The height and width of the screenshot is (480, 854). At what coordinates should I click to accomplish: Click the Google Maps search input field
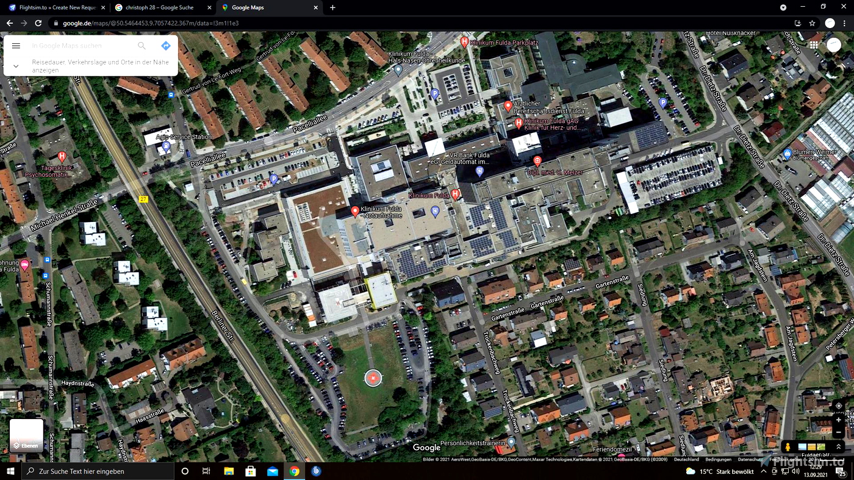(82, 46)
